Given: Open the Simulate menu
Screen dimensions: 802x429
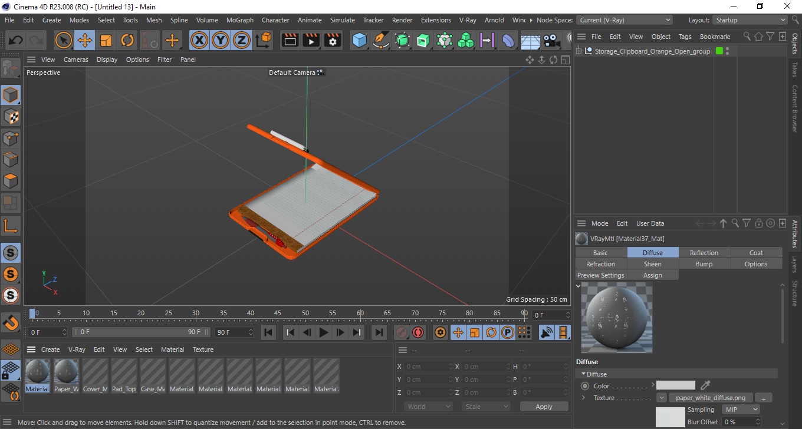Looking at the screenshot, I should [343, 20].
